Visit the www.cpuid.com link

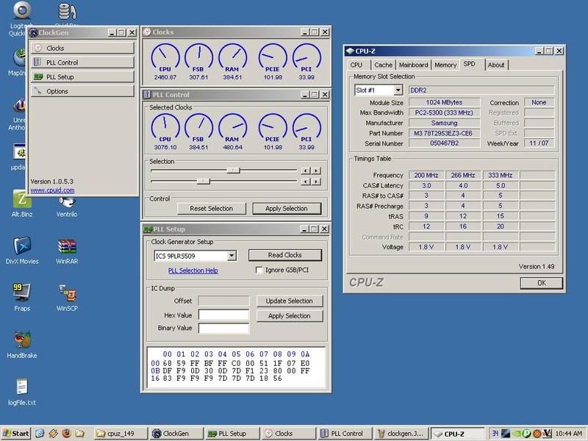coord(52,190)
